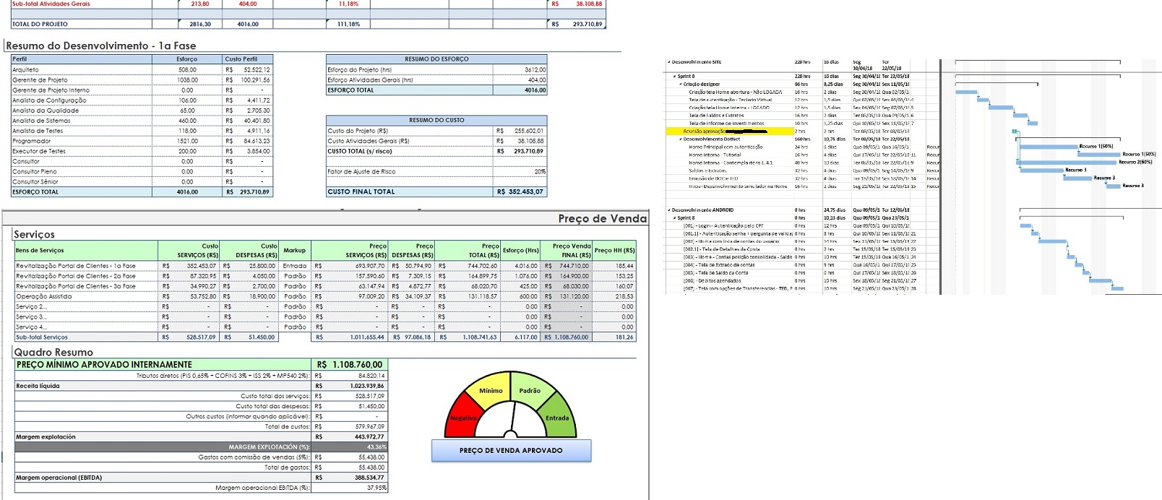1162x500 pixels.
Task: Collapse the Desenvolvimento DotNet group
Action: (681, 139)
